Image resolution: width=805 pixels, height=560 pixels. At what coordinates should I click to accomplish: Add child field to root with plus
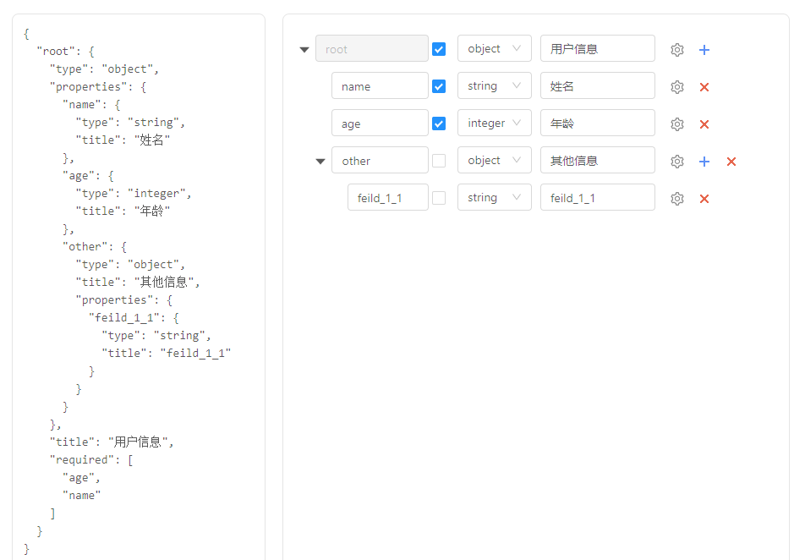point(704,50)
